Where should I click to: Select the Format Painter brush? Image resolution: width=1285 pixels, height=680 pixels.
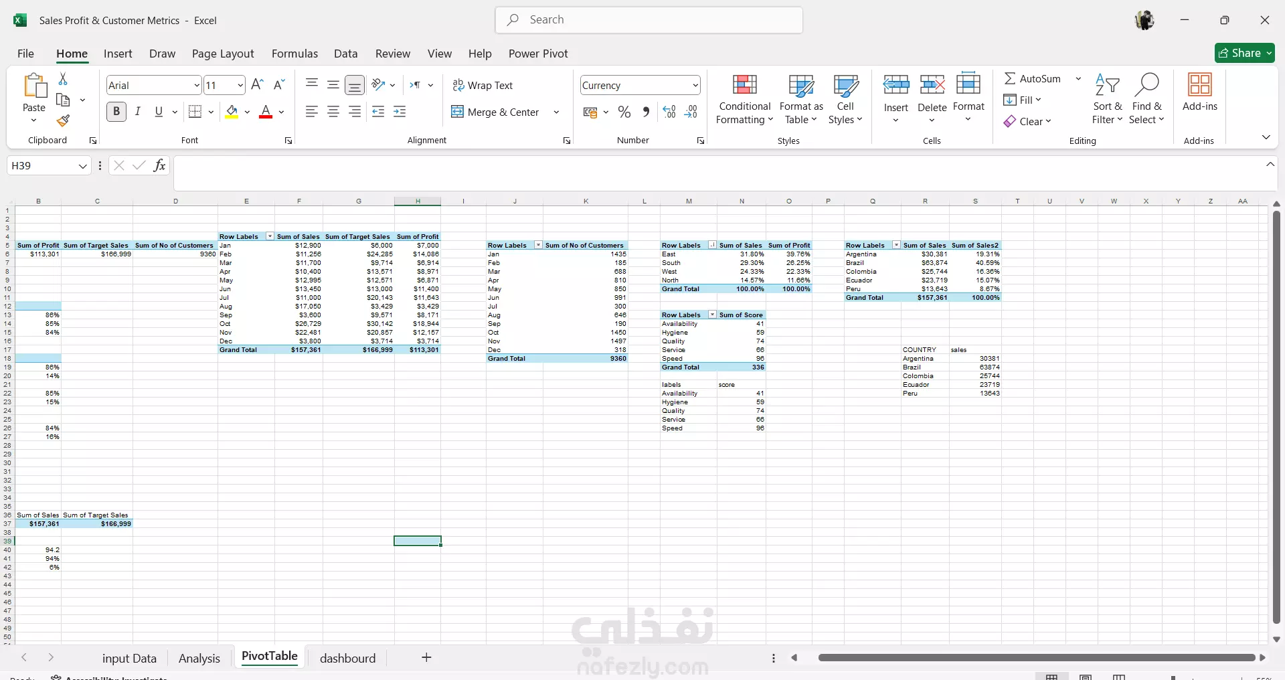pos(63,120)
